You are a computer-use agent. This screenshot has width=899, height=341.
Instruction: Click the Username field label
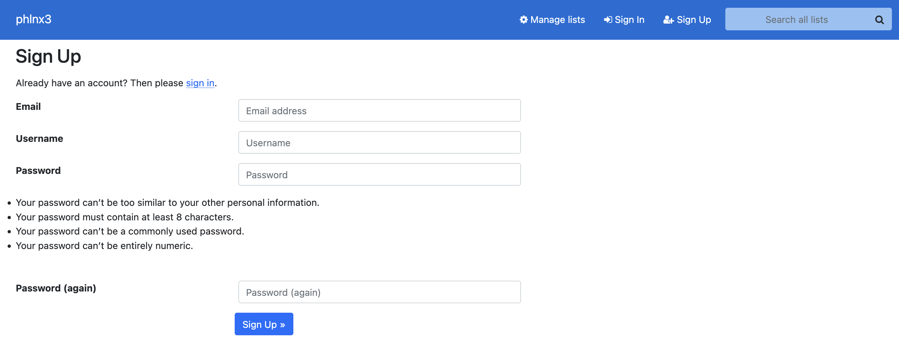(39, 139)
